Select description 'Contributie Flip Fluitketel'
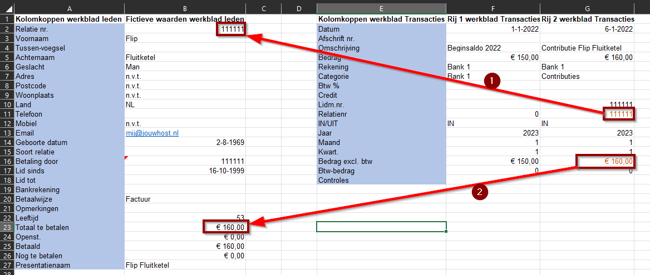The width and height of the screenshot is (650, 275). click(x=587, y=48)
